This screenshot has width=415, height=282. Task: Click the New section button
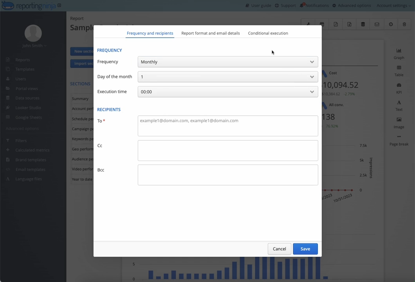(82, 51)
